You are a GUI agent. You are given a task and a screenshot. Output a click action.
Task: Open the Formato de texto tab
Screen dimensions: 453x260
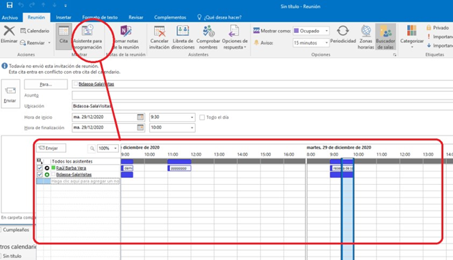click(x=100, y=18)
